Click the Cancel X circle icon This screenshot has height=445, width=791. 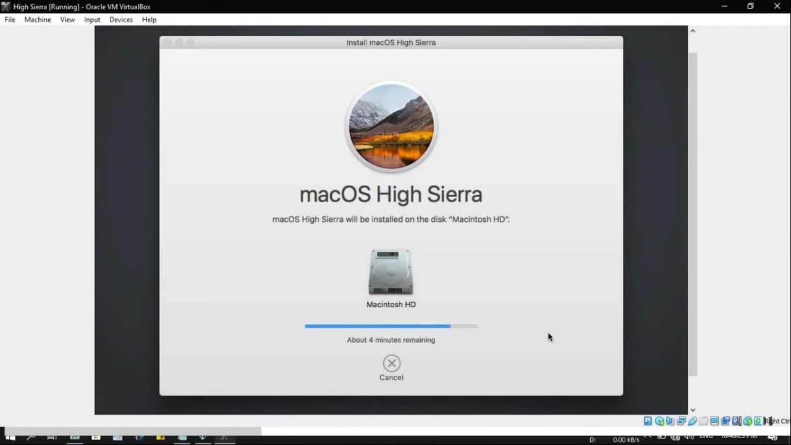tap(391, 363)
